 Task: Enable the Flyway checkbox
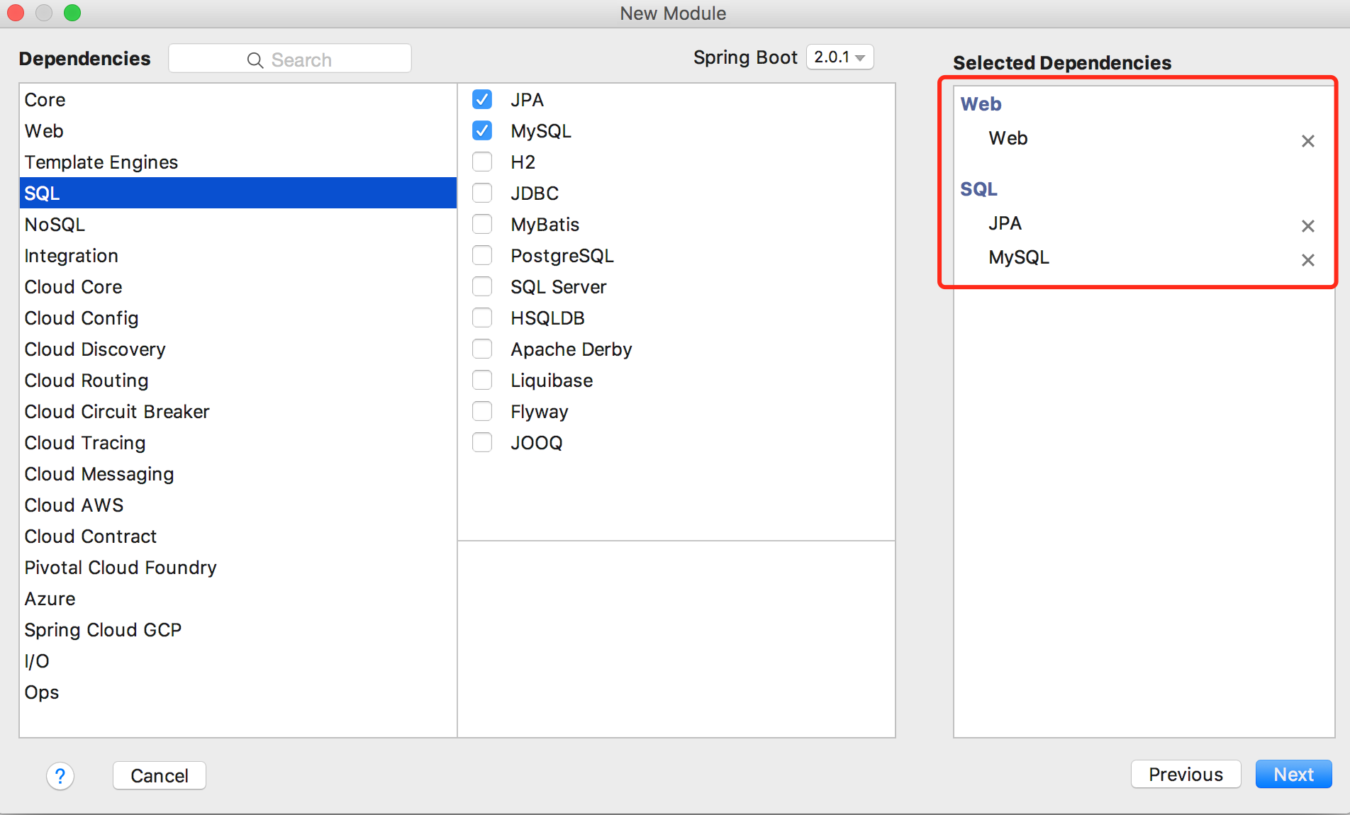pyautogui.click(x=482, y=411)
